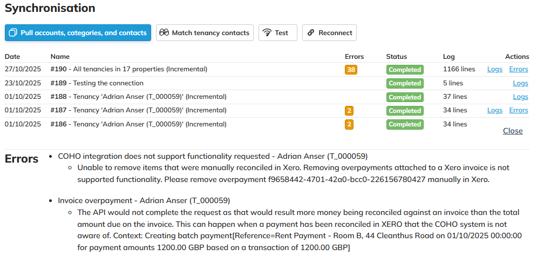View Logs for sync #189
This screenshot has width=537, height=269.
[x=520, y=83]
